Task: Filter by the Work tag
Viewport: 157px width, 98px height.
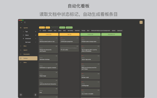Action: [x=88, y=31]
